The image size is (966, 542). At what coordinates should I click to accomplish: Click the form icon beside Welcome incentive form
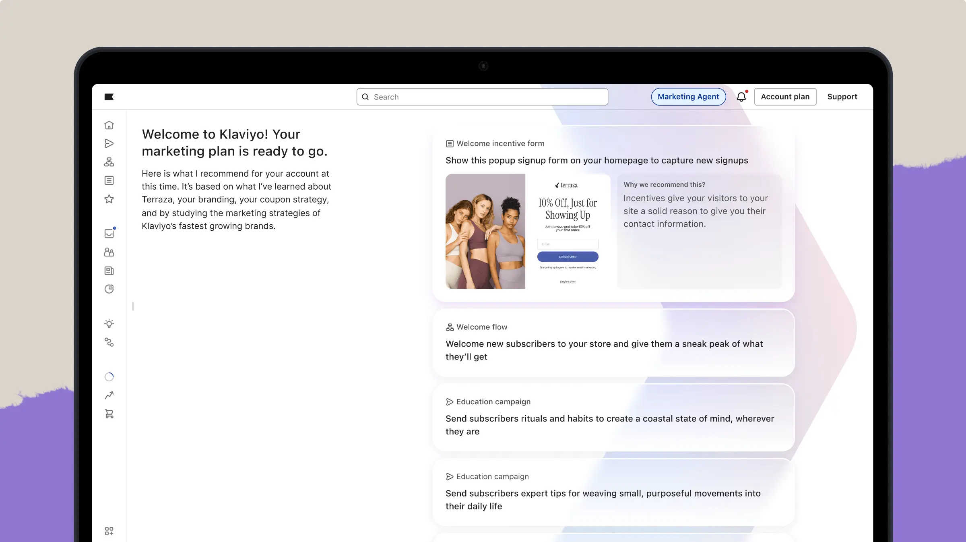pos(450,144)
